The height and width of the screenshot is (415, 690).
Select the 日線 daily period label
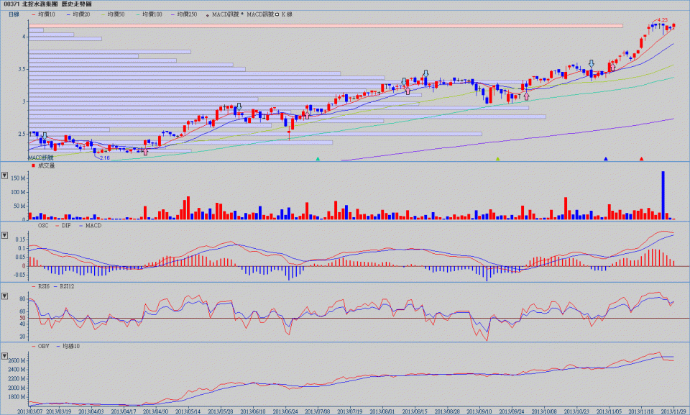coord(14,14)
